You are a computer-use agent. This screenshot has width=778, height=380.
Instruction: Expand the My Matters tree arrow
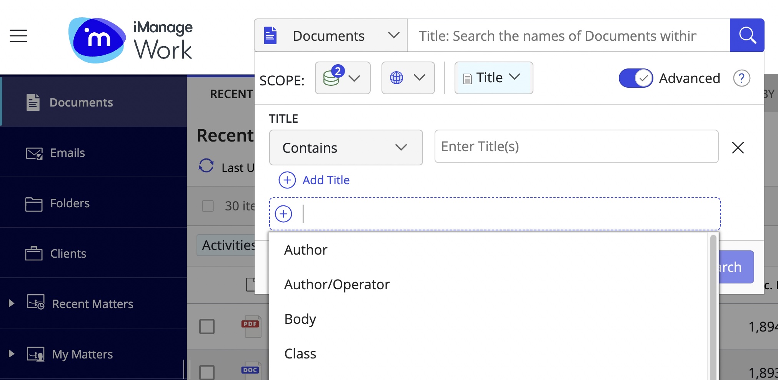click(12, 354)
